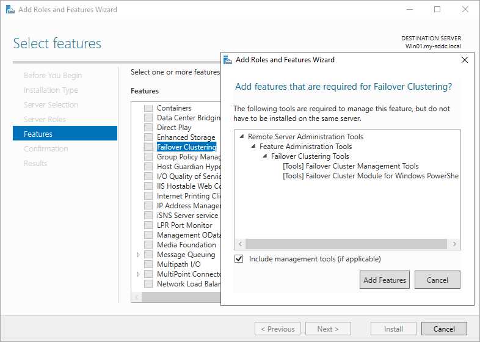Screen dimensions: 480x342
Task: Expand the Message Queuing feature
Action: (138, 255)
